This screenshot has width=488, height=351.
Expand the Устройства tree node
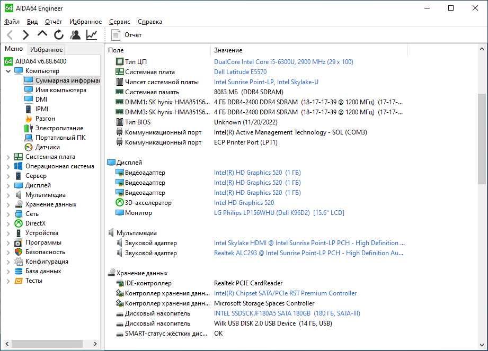8,233
